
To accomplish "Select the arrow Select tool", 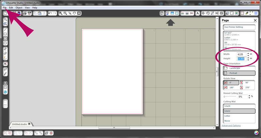I will click(5, 19).
